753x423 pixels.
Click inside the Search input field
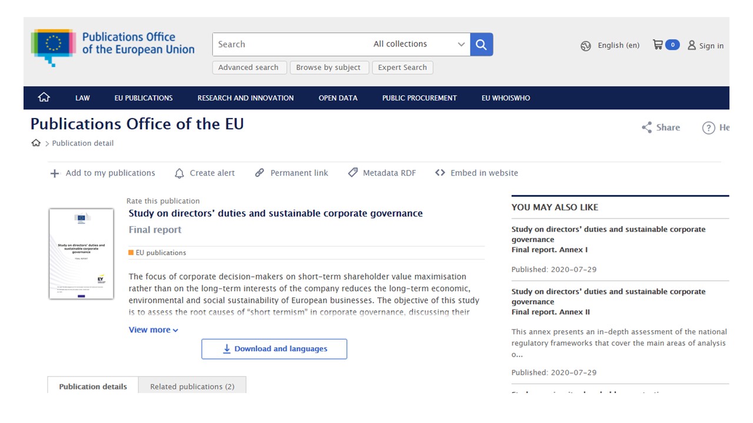coord(288,44)
